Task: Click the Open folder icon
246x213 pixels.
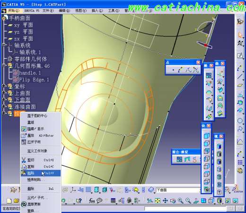Action: (17, 201)
